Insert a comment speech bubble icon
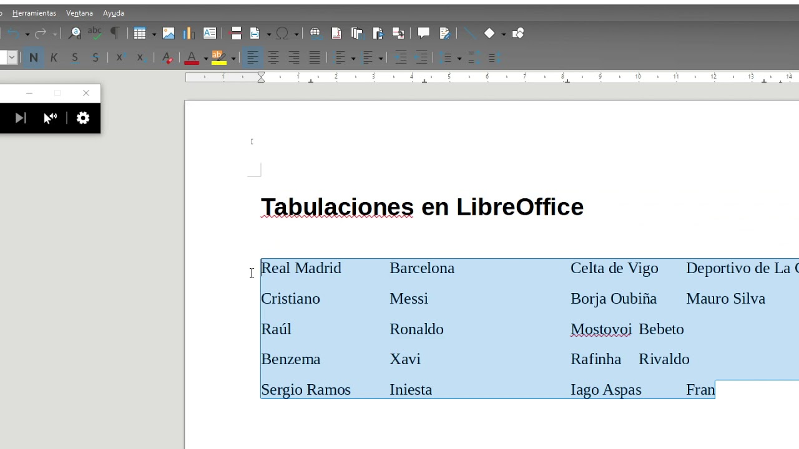 coord(424,33)
